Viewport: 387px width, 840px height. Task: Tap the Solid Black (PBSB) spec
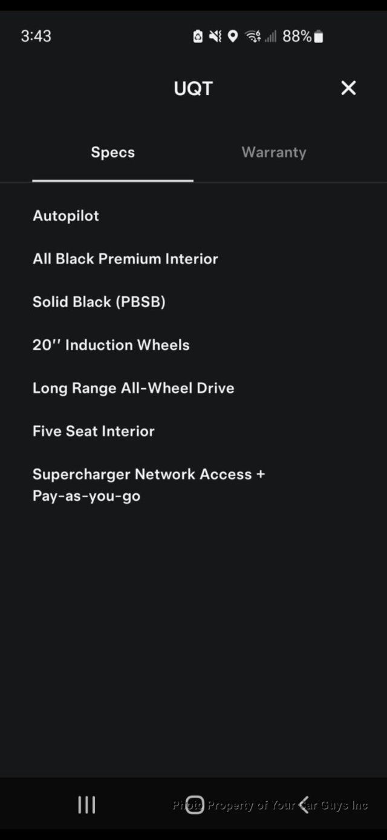(x=99, y=302)
